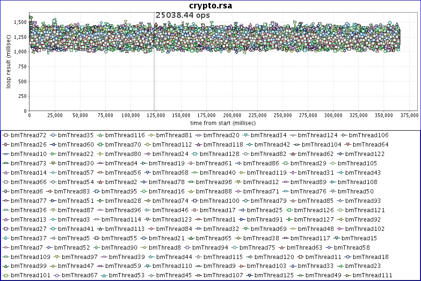Click the crypto.rsa chart title
The height and width of the screenshot is (281, 421).
coord(210,6)
